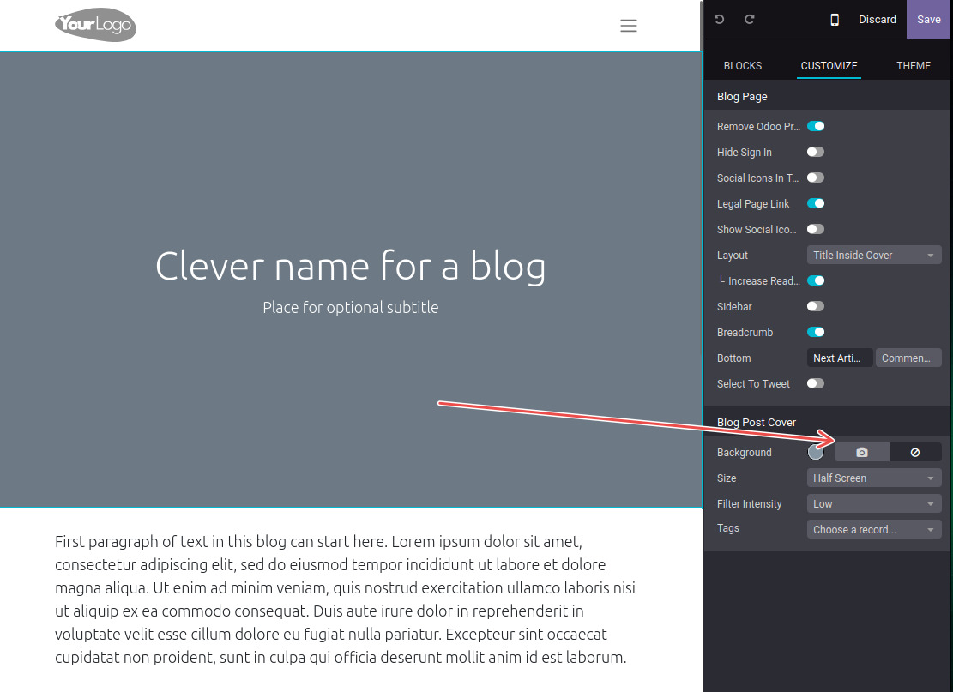The image size is (953, 692).
Task: Remove background using the no-image icon
Action: (915, 452)
